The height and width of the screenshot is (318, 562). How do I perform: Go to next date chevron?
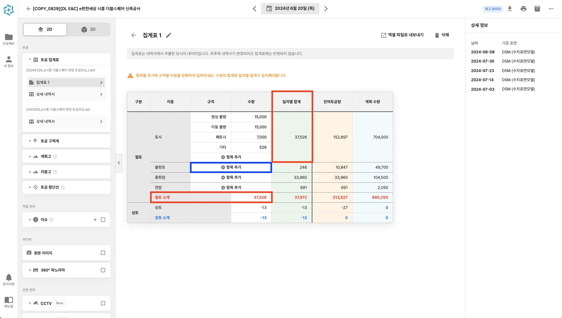[326, 9]
